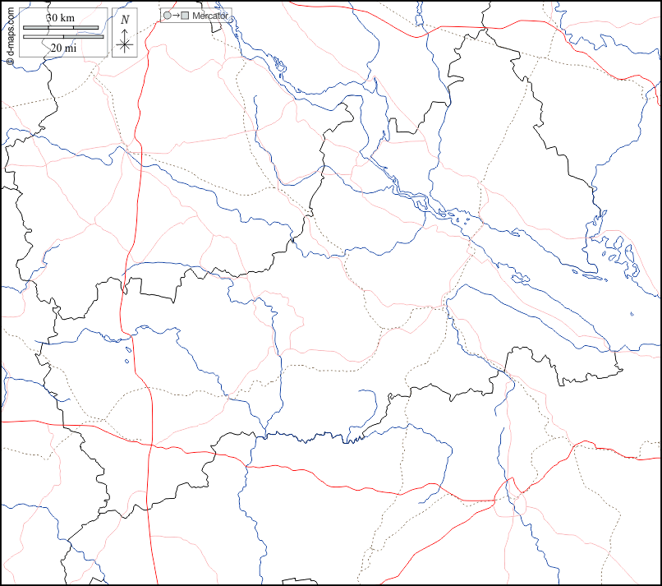
Task: Click the sphere-to-plane projection icon
Action: pos(176,16)
